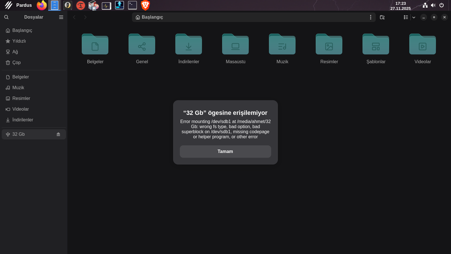
Task: Click the Tamam button in error dialog
Action: 225,152
